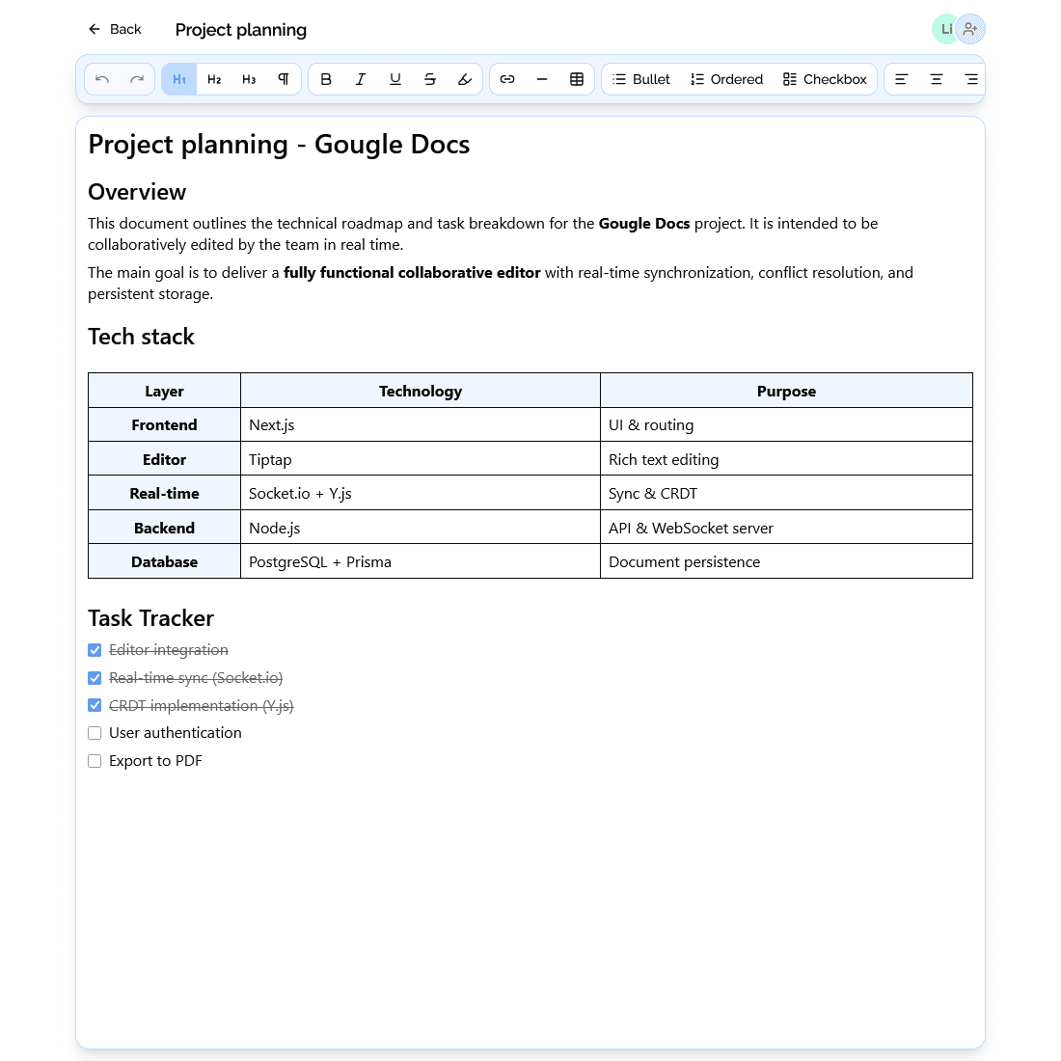
Task: Check the User authentication checkbox
Action: [x=95, y=733]
